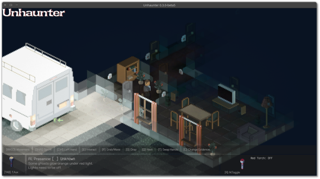Click the gray armchair near the floor lamp

point(251,132)
